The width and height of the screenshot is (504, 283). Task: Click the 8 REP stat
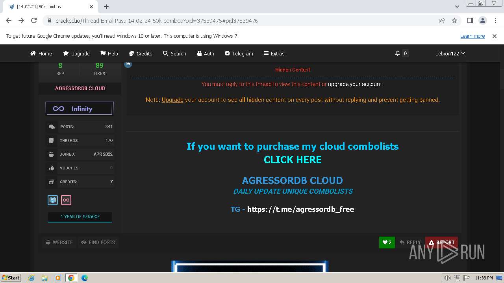click(60, 69)
